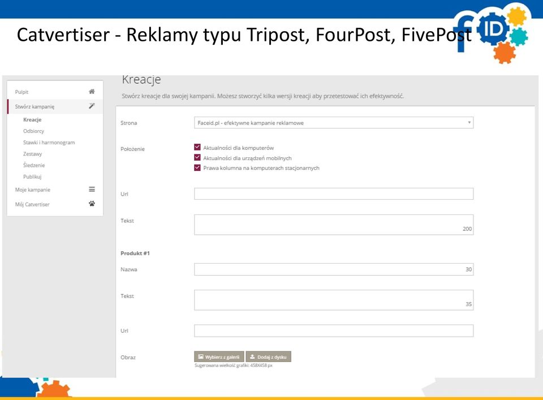Screen dimensions: 543x400
Task: Click the magic wand icon beside Stwórz kampanię
Action: coord(92,106)
